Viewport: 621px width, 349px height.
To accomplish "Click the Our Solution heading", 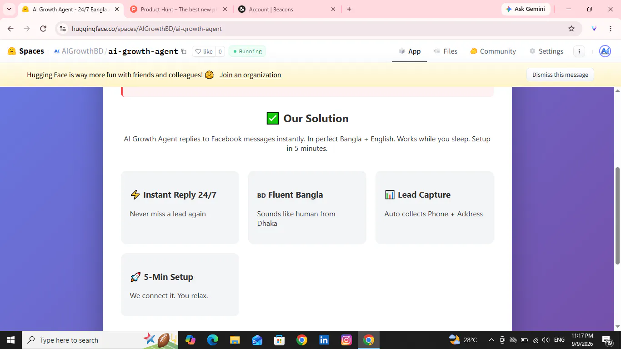I will 307,119.
